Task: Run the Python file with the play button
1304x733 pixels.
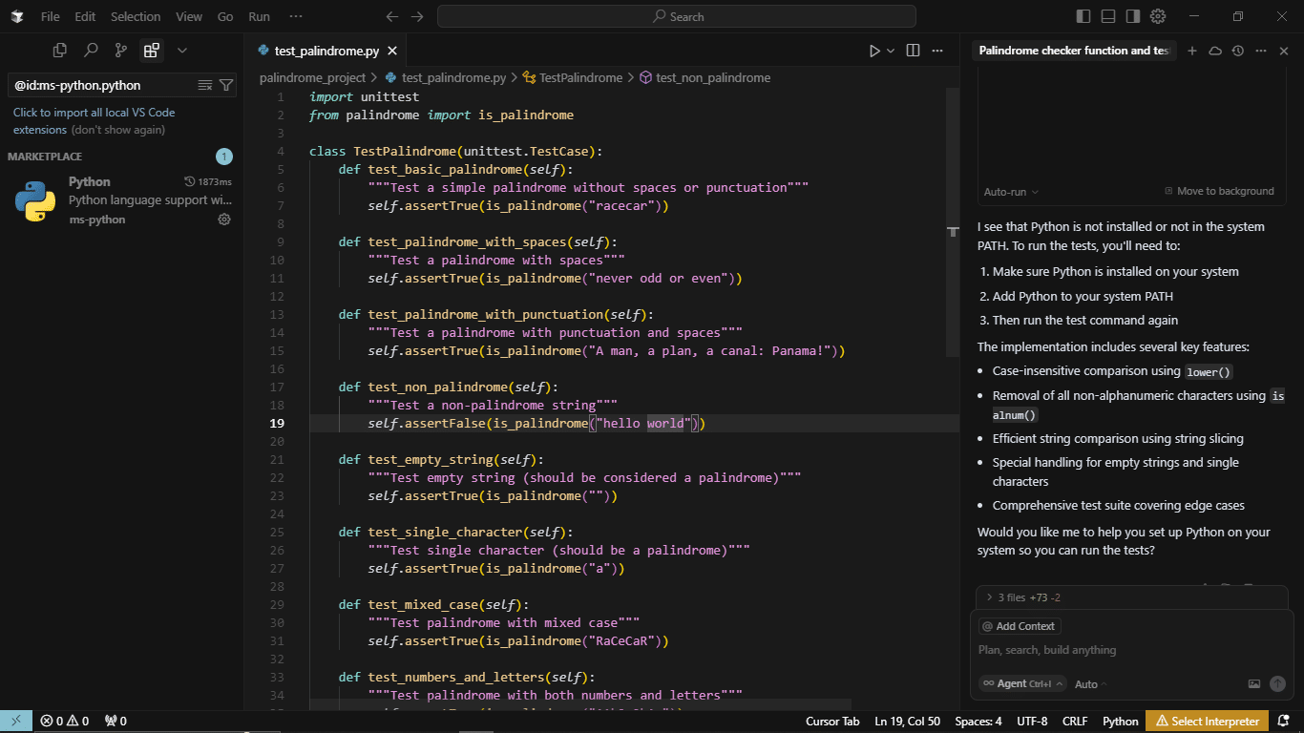Action: 874,51
